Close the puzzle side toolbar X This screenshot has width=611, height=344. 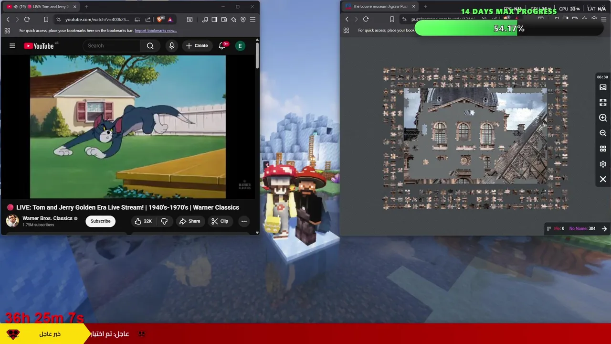click(603, 179)
